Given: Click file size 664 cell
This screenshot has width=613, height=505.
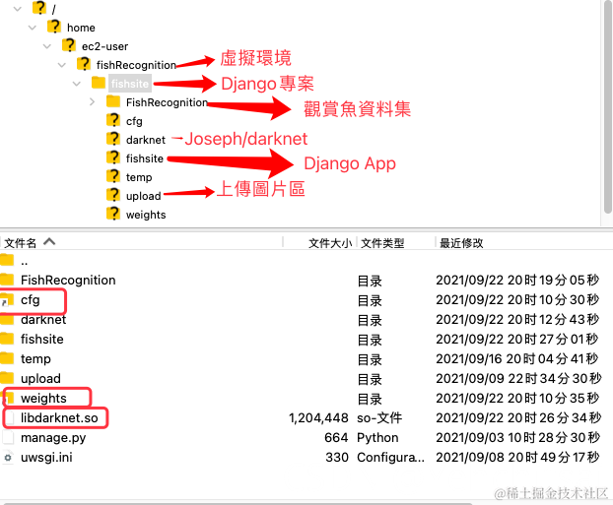Looking at the screenshot, I should point(336,438).
